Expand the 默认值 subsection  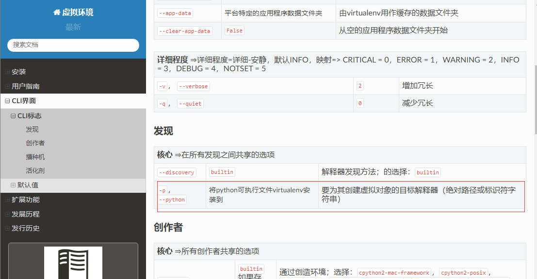(x=13, y=185)
